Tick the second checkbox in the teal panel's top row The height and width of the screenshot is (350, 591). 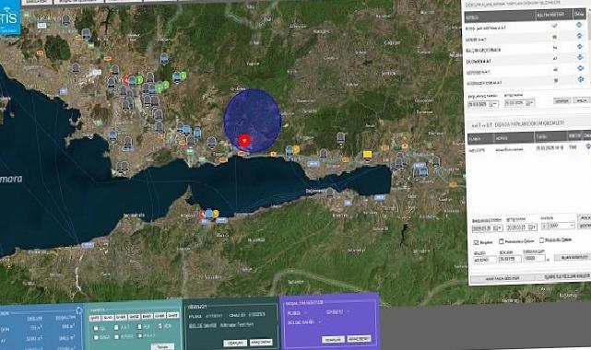coord(116,328)
